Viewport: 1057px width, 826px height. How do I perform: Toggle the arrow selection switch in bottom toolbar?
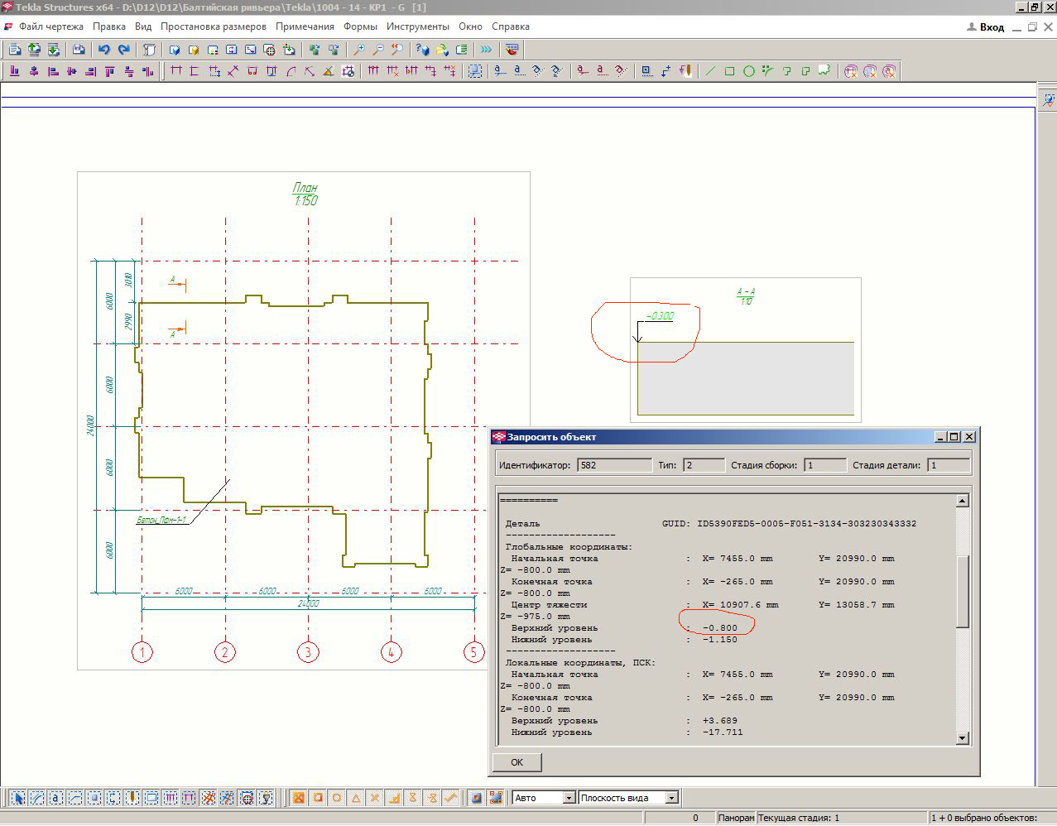[17, 798]
